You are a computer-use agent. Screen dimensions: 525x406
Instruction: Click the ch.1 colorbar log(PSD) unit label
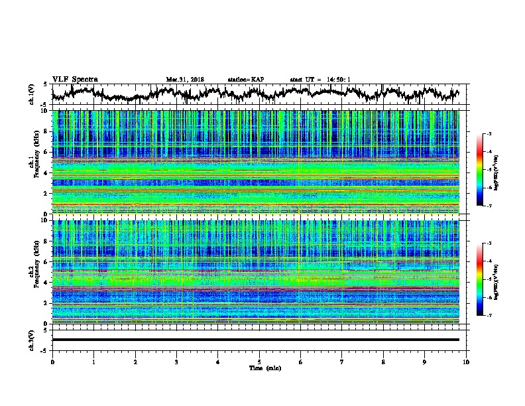pyautogui.click(x=496, y=172)
